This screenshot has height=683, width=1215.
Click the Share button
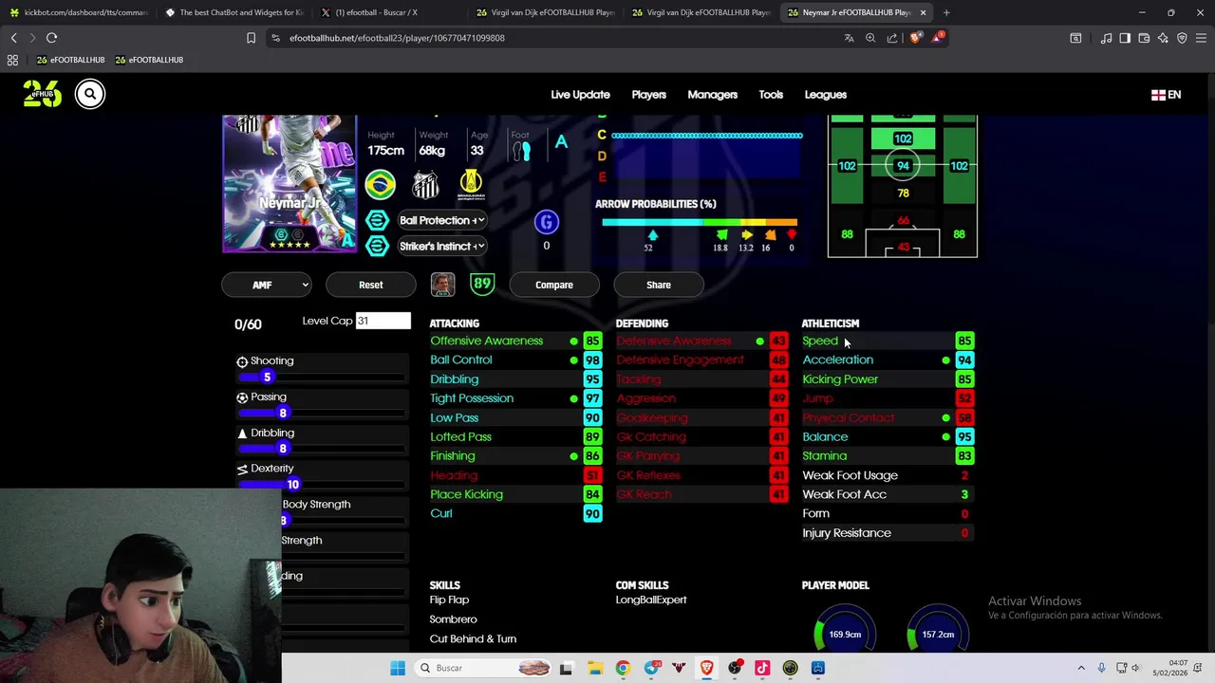coord(659,285)
